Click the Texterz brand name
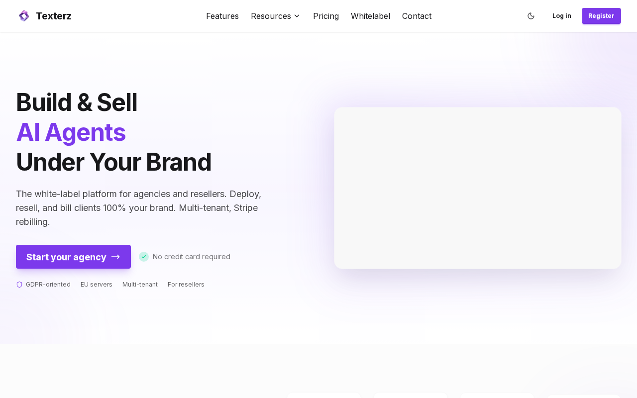This screenshot has height=398, width=637. tap(54, 16)
